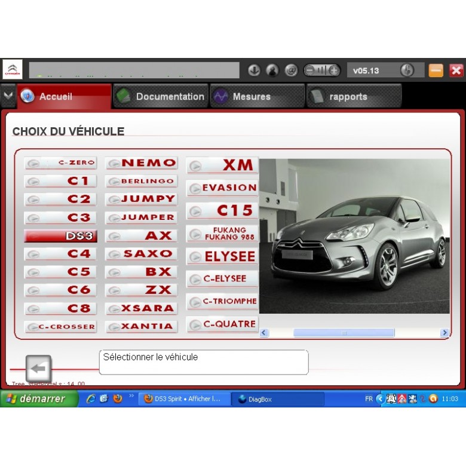Viewport: 466px width, 466px height.
Task: Click the 'Sélectionner le véhicule' message box
Action: [204, 362]
